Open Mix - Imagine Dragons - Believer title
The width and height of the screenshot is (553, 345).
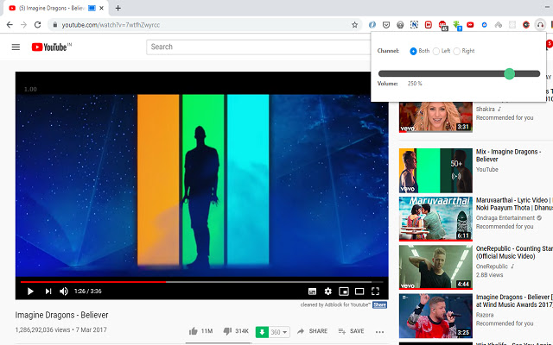(x=508, y=155)
